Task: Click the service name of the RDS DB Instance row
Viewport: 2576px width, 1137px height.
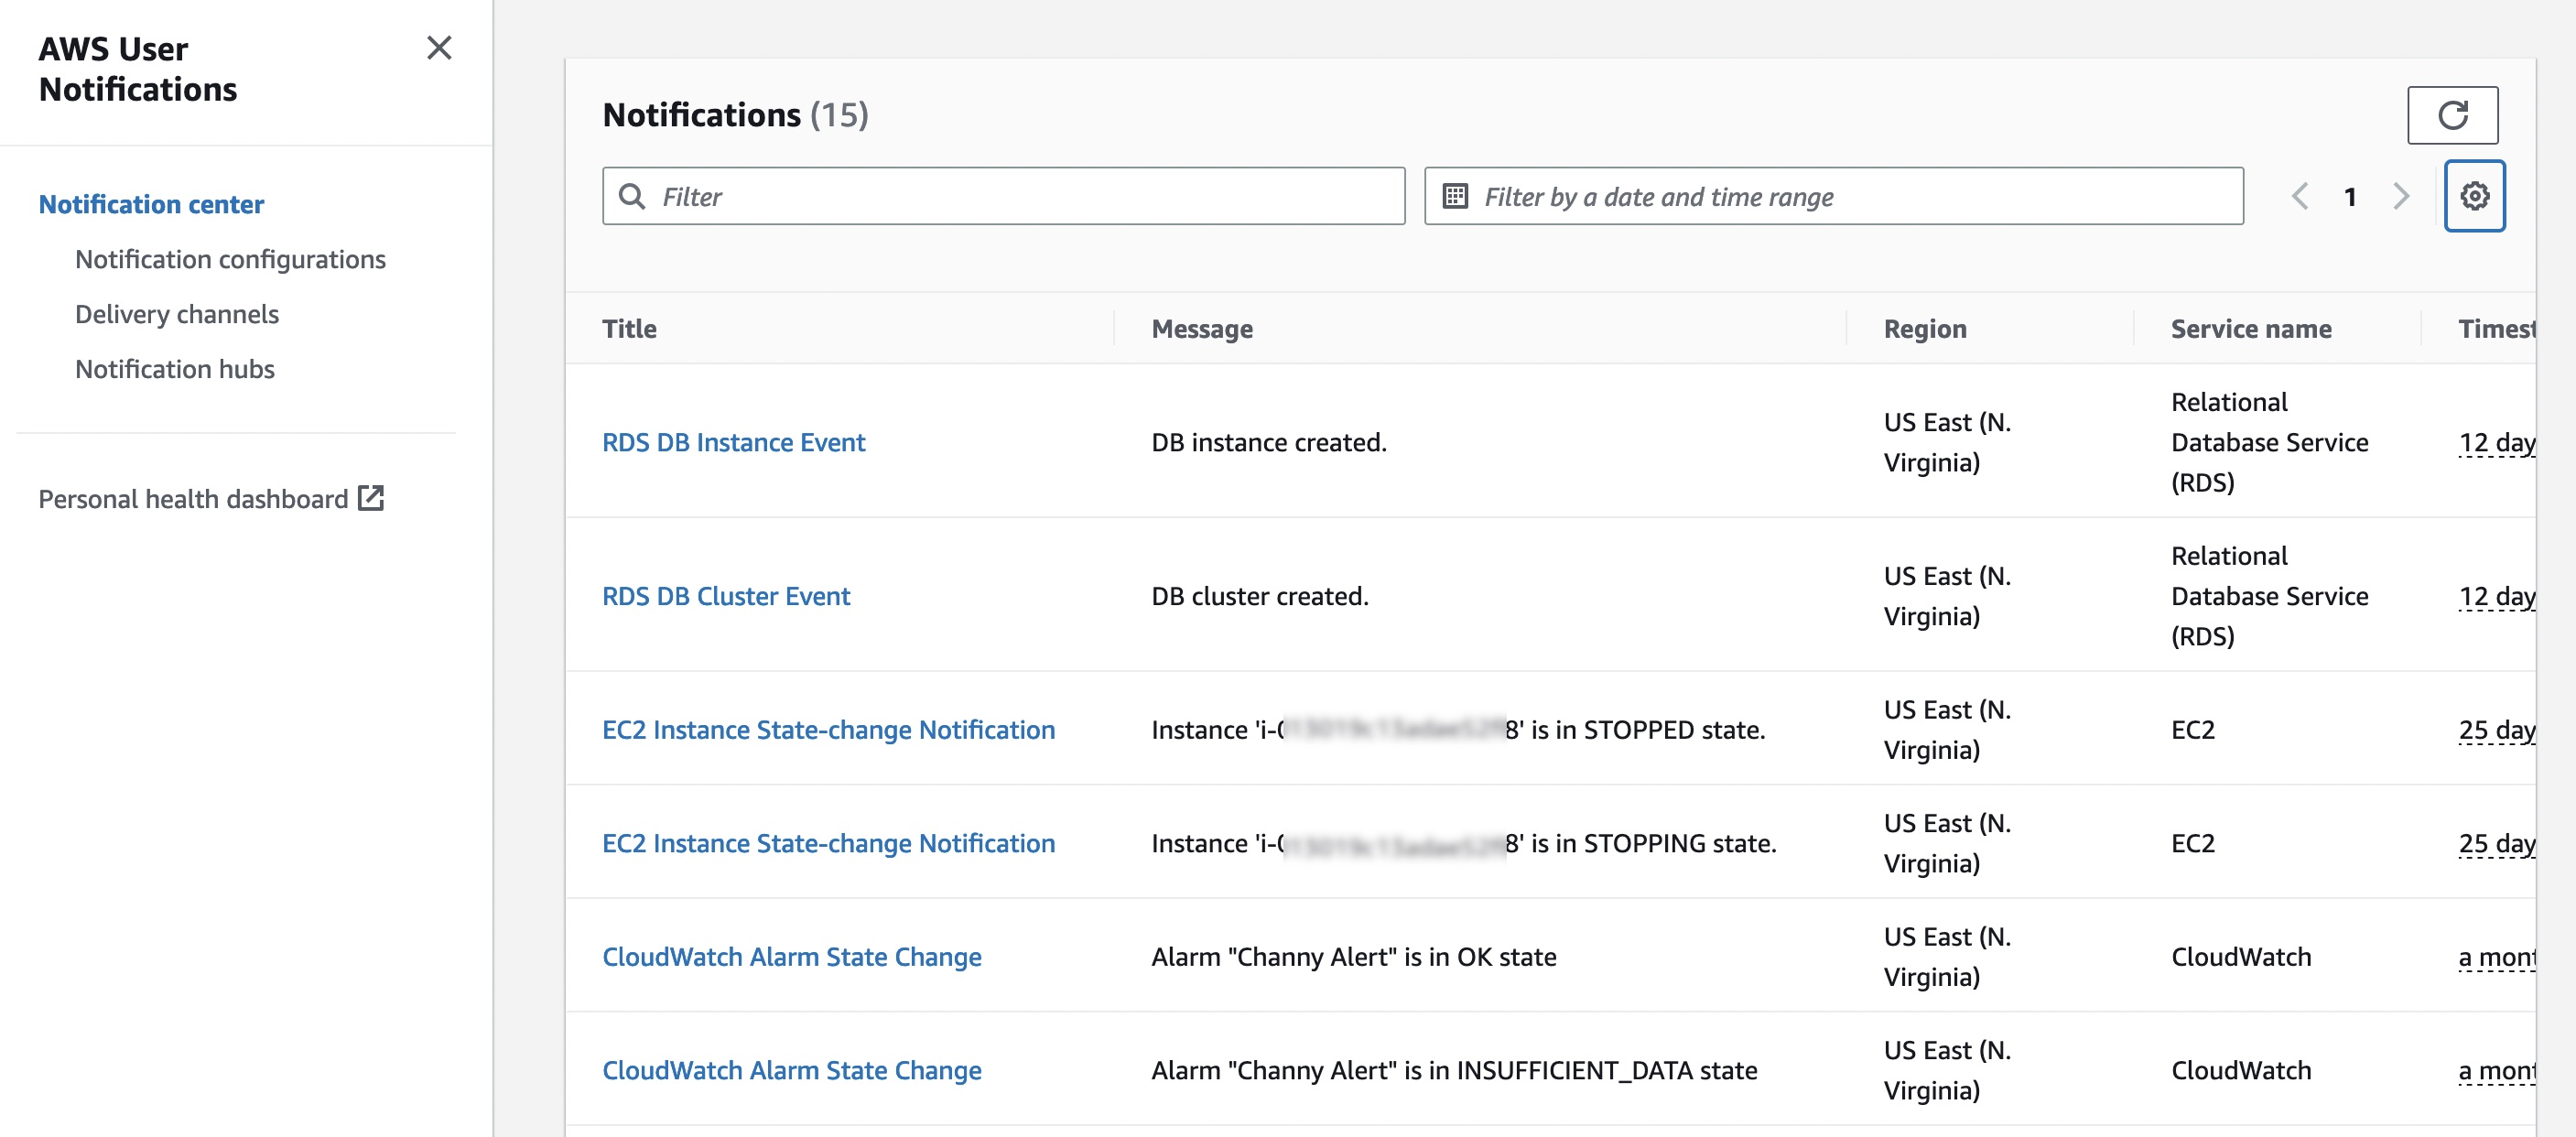Action: click(x=2270, y=442)
